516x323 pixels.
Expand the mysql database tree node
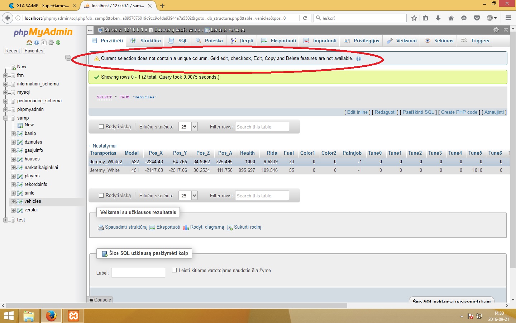pyautogui.click(x=5, y=92)
